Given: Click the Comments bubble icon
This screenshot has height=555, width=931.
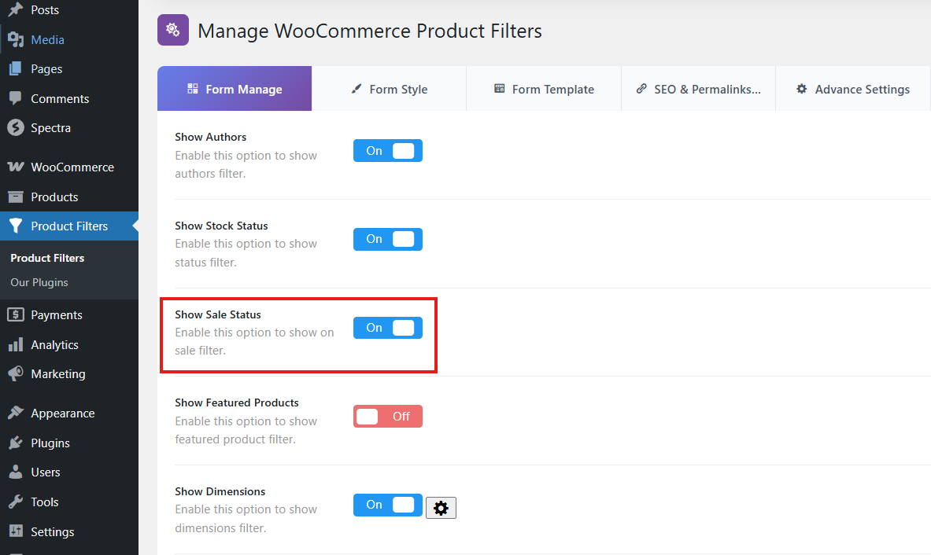Looking at the screenshot, I should tap(16, 98).
